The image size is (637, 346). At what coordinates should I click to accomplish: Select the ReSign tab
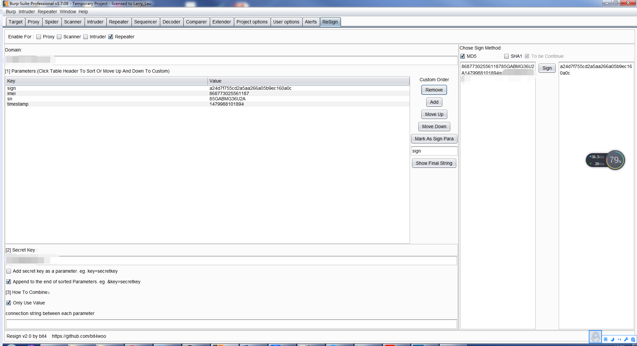coord(330,22)
